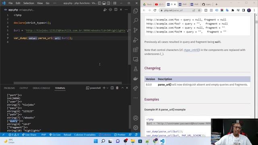258x145 pixels.
Task: Start Live Share from status bar
Action: coord(29,135)
